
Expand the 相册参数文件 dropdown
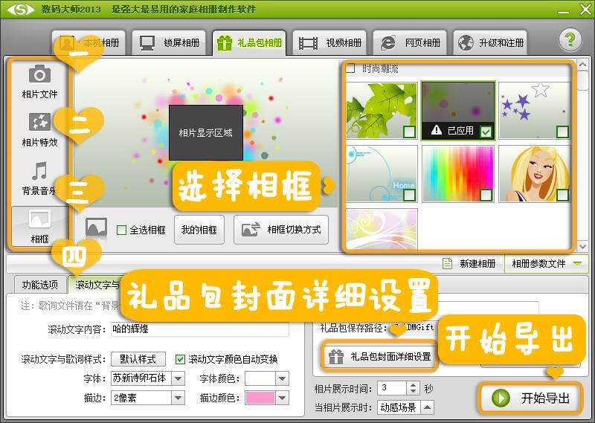(x=547, y=263)
